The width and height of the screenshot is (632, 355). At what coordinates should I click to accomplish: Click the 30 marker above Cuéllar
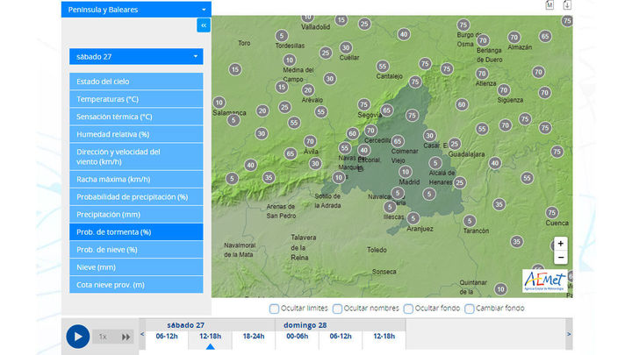(x=346, y=48)
